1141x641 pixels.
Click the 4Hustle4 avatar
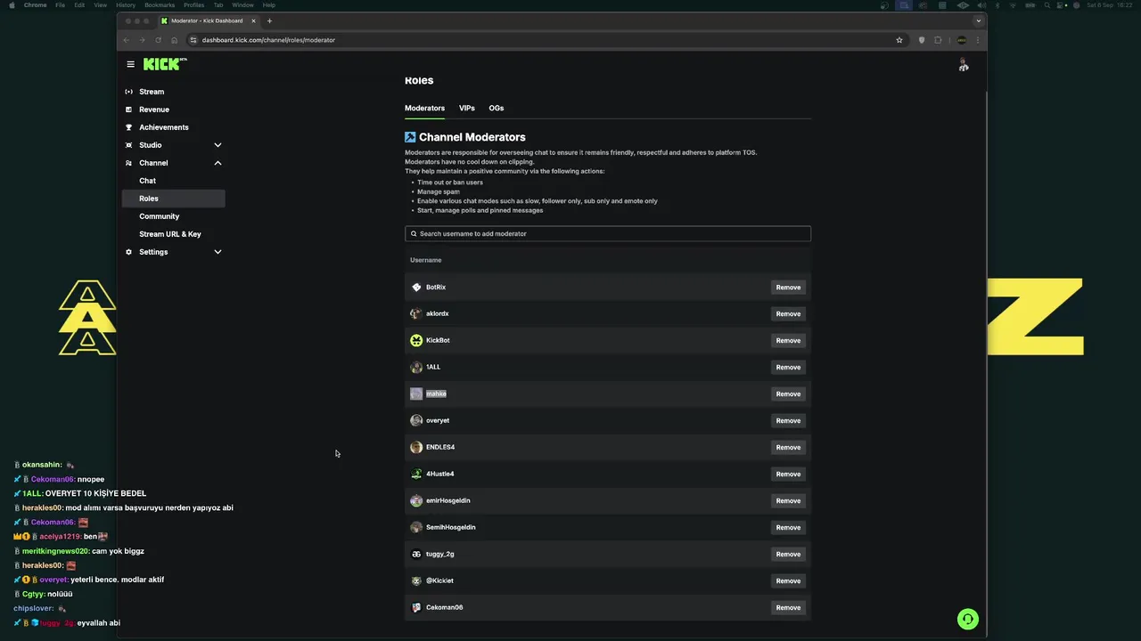(x=416, y=475)
